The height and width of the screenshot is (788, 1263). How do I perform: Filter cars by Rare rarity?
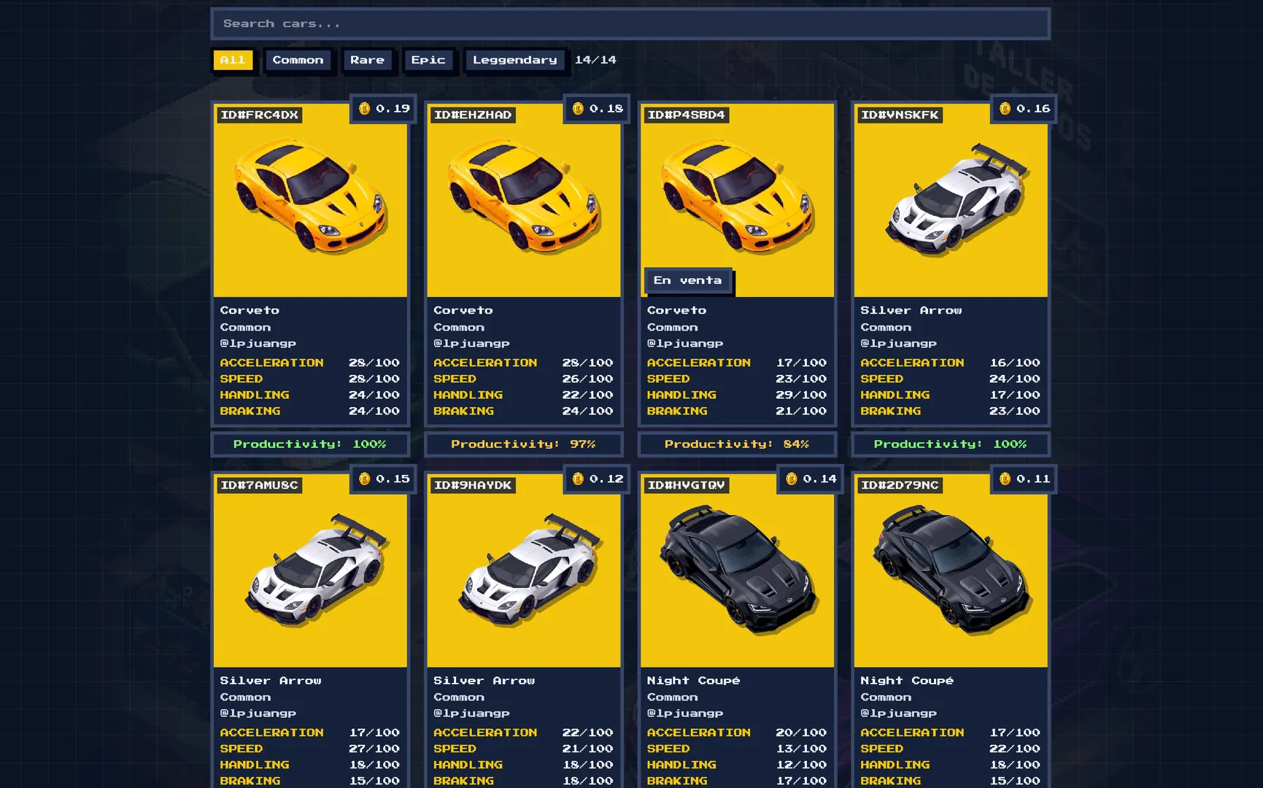click(367, 60)
